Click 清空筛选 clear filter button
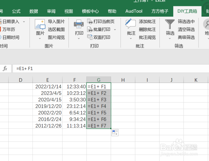The image size is (209, 161). pyautogui.click(x=186, y=29)
